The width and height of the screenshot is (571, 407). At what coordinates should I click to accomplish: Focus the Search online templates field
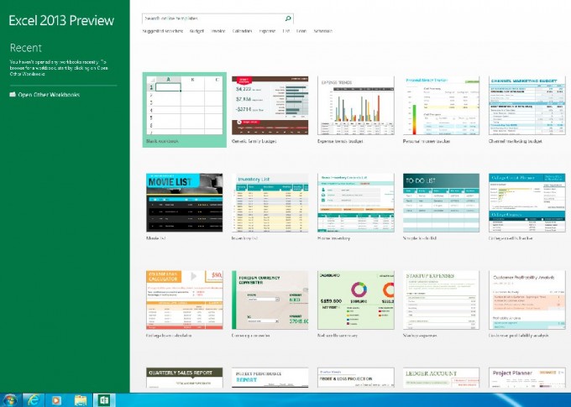click(217, 18)
